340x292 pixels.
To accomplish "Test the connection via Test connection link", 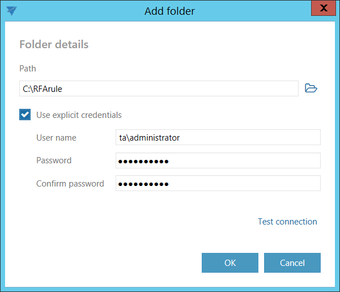I will pos(287,222).
